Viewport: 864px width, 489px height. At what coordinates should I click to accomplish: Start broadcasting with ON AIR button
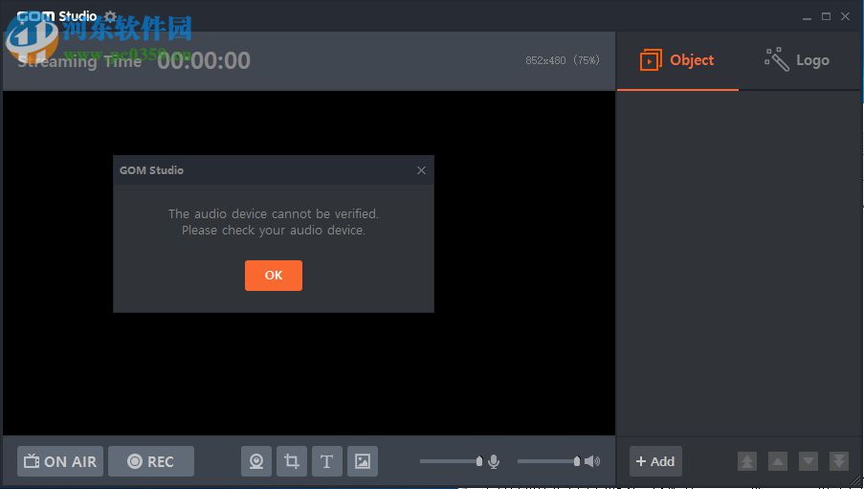pyautogui.click(x=60, y=461)
